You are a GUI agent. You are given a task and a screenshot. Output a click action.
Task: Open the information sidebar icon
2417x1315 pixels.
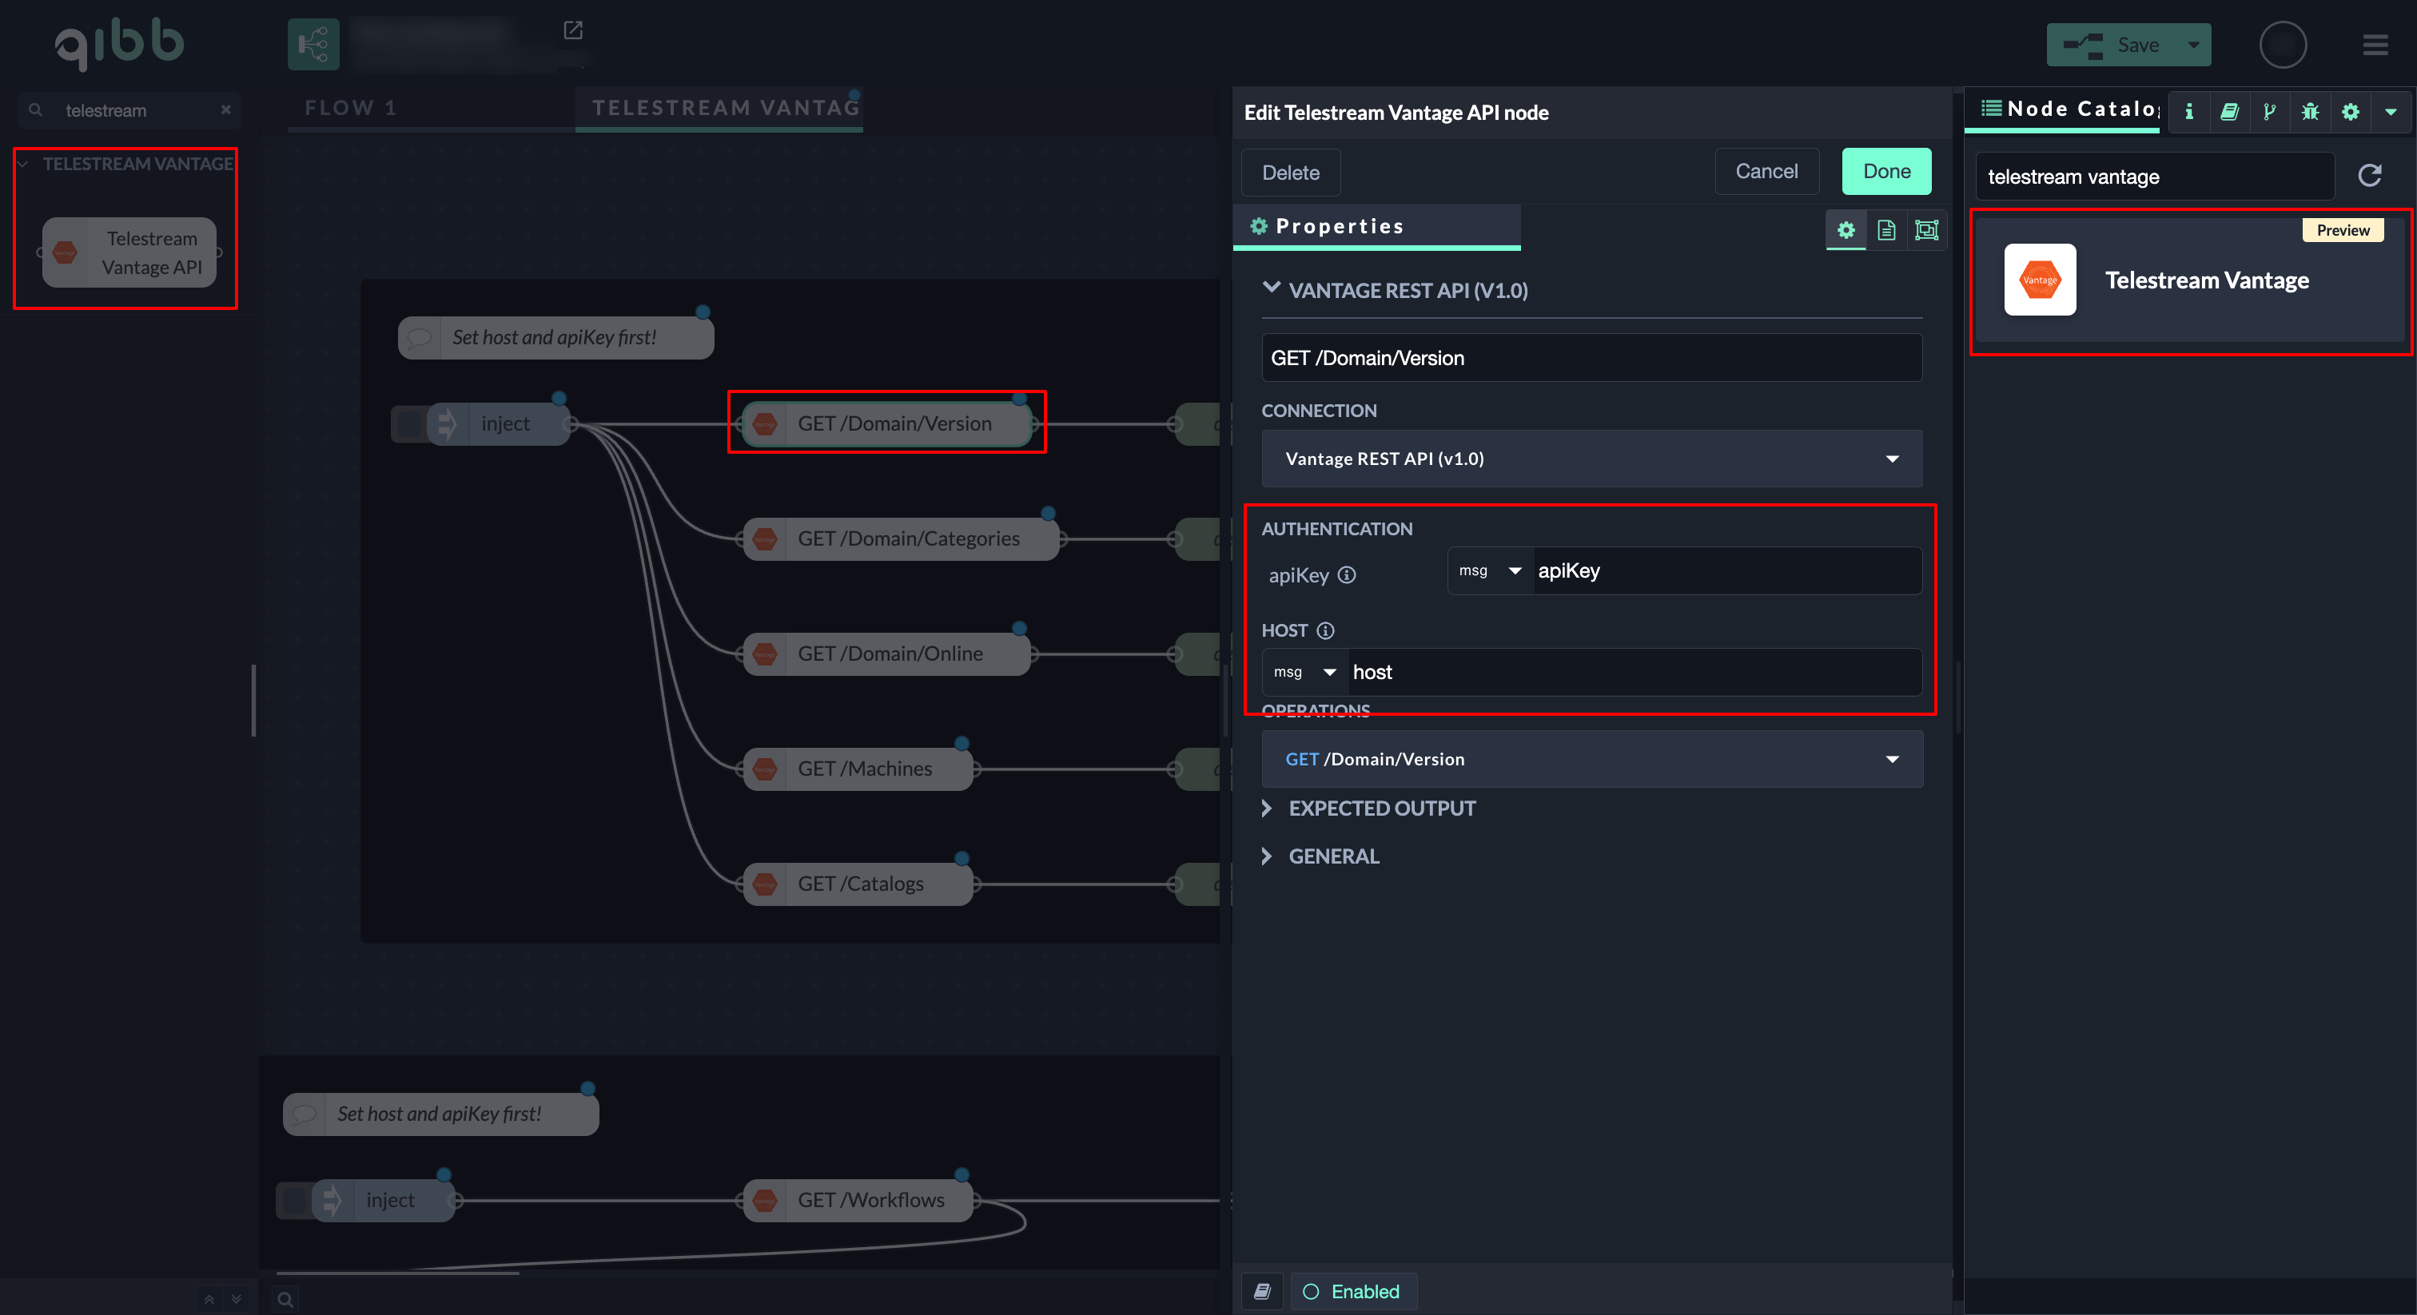pyautogui.click(x=2189, y=112)
